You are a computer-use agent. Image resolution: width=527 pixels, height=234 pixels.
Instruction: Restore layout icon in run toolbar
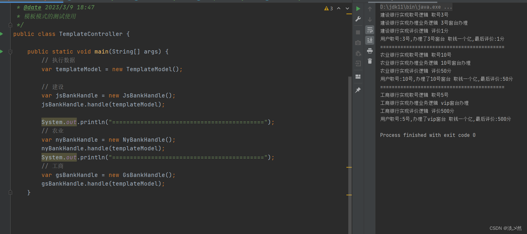point(358,77)
